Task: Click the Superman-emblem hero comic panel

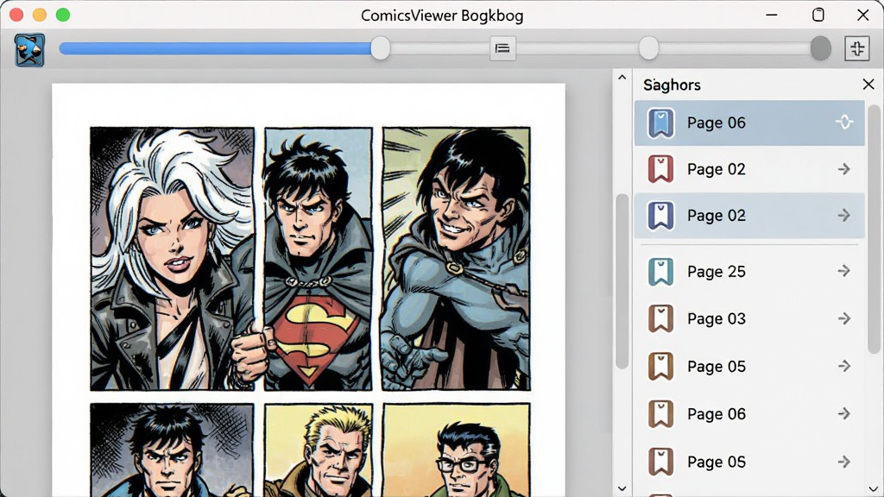Action: click(319, 259)
